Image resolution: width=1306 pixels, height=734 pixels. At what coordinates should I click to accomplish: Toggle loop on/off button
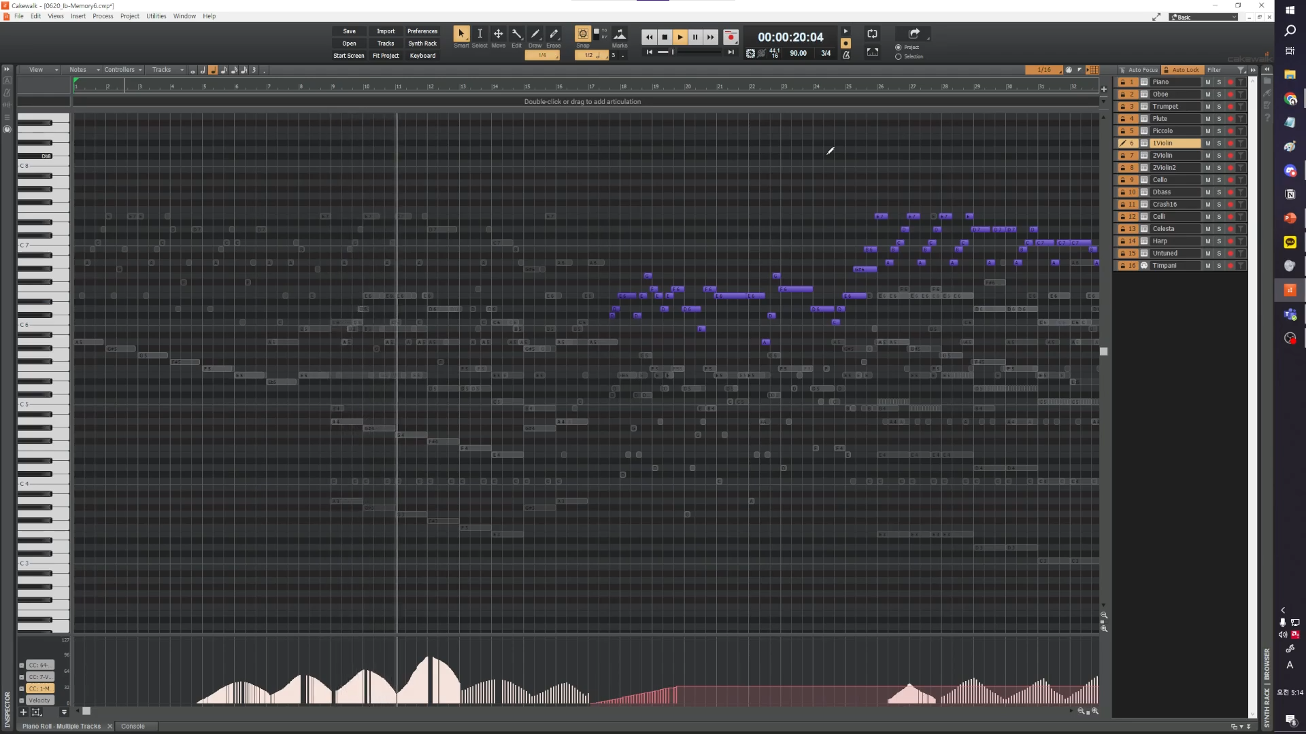click(x=872, y=34)
